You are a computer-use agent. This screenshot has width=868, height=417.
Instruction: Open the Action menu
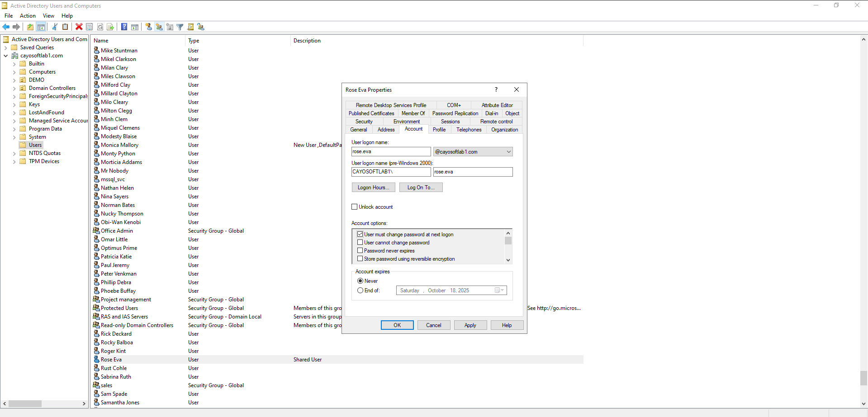[x=28, y=16]
